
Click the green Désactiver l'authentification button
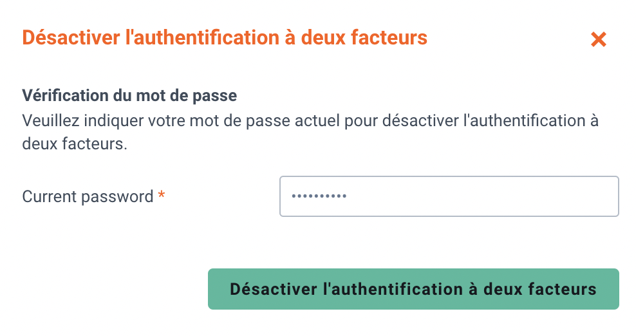[413, 289]
